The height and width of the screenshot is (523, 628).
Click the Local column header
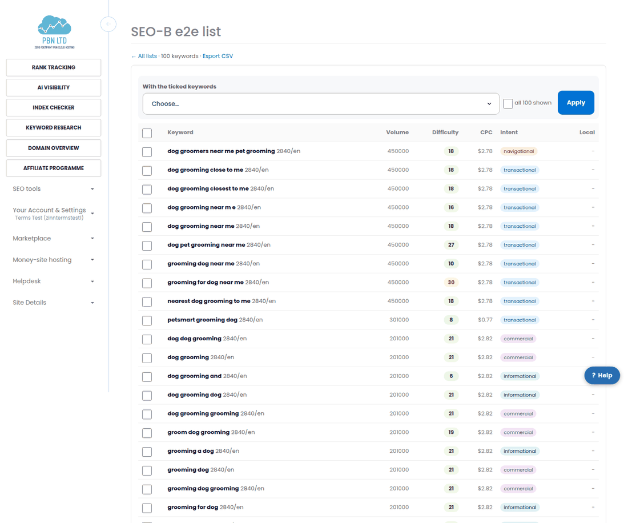[587, 132]
